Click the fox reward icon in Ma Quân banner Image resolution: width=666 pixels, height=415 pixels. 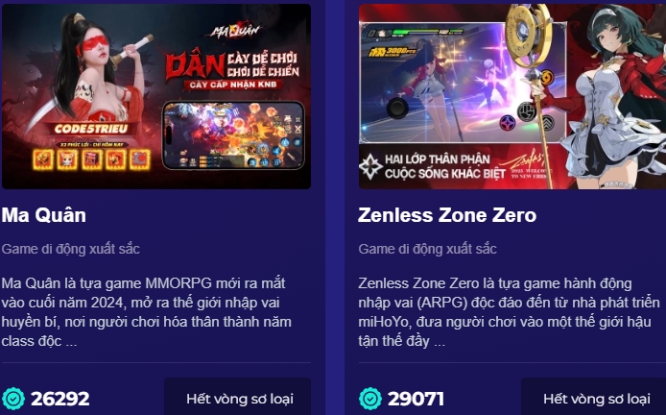pyautogui.click(x=67, y=159)
